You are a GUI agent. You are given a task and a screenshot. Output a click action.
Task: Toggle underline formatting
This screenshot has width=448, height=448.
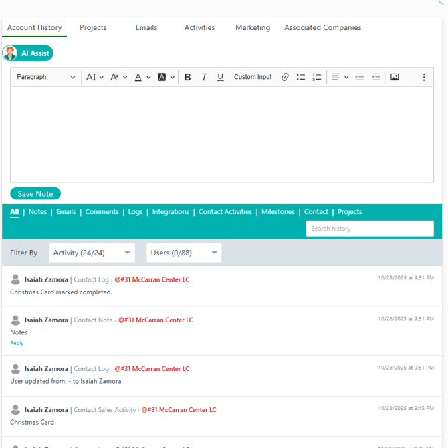click(x=220, y=77)
